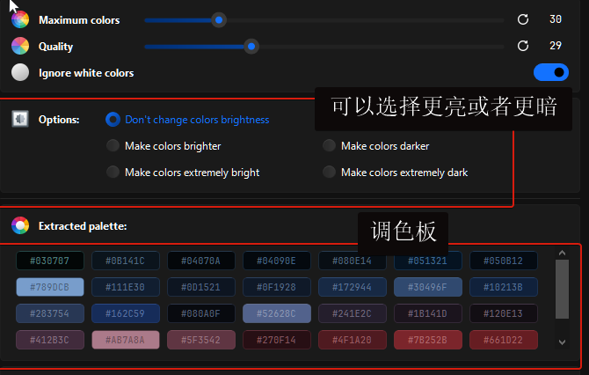Click the Quality color wheel icon

click(20, 46)
